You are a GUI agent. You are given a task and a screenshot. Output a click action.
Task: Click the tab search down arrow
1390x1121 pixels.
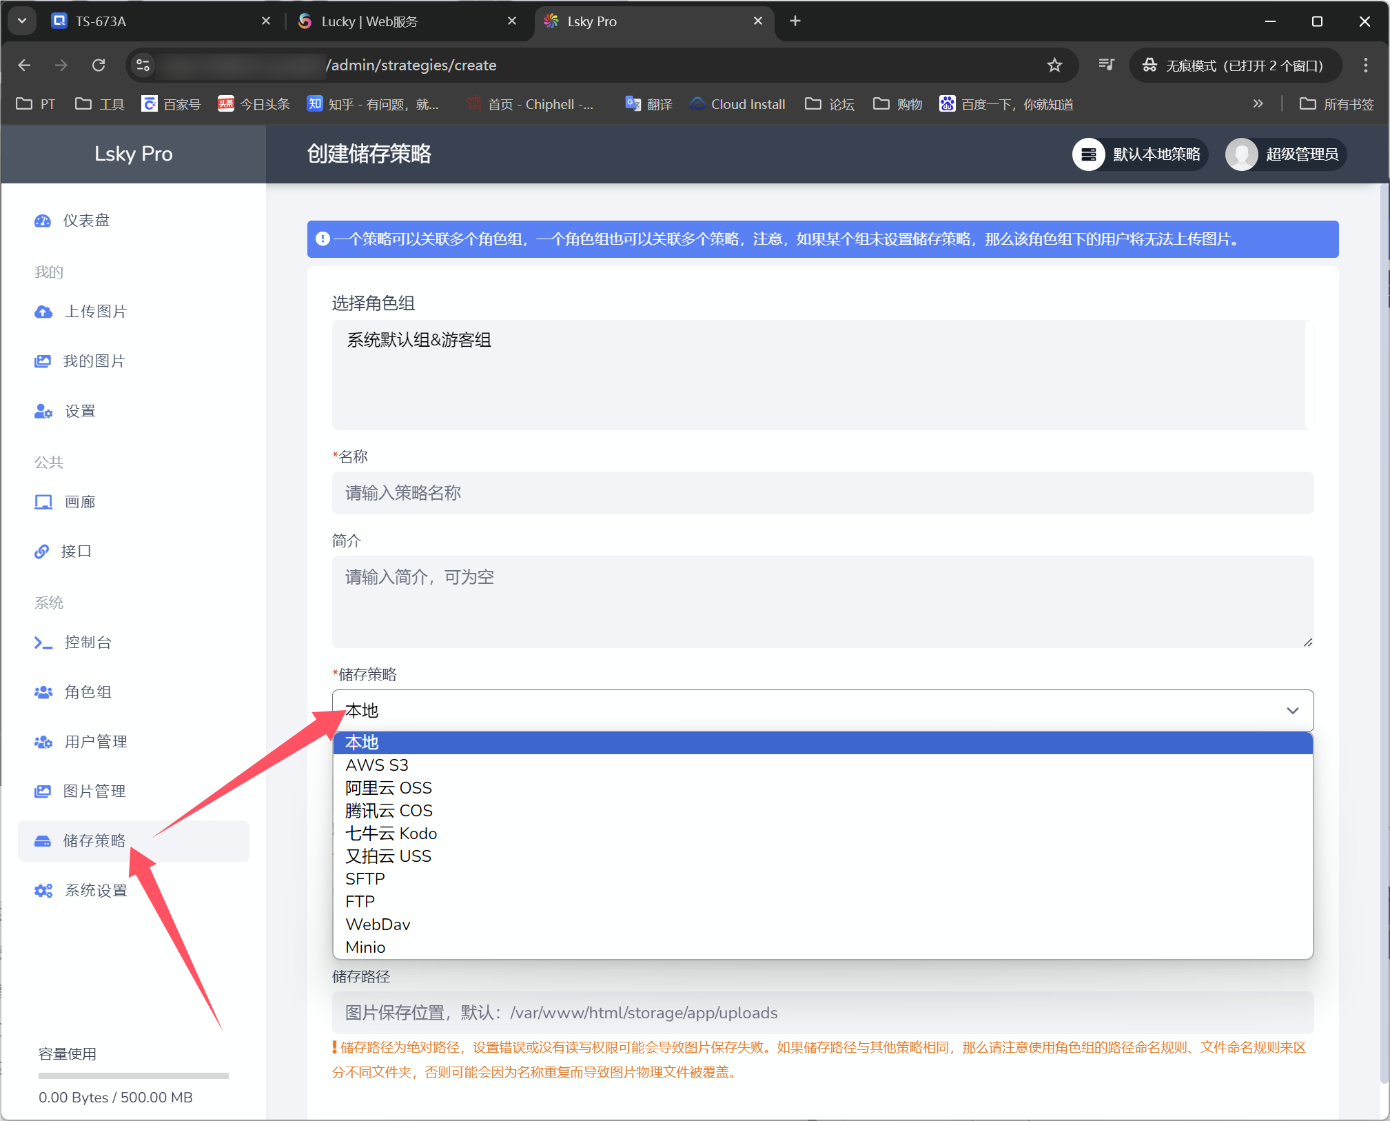click(x=22, y=21)
